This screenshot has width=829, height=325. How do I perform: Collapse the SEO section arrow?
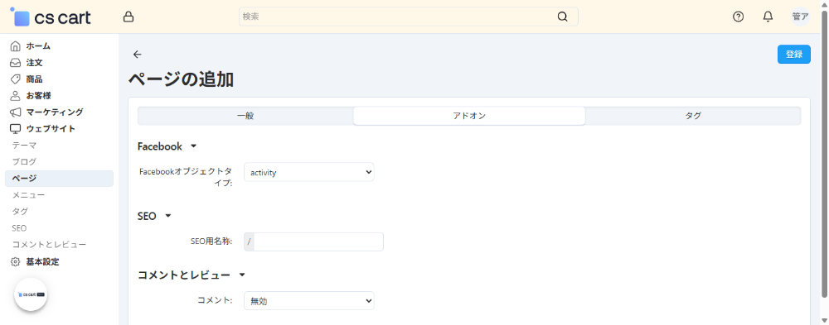(x=168, y=216)
